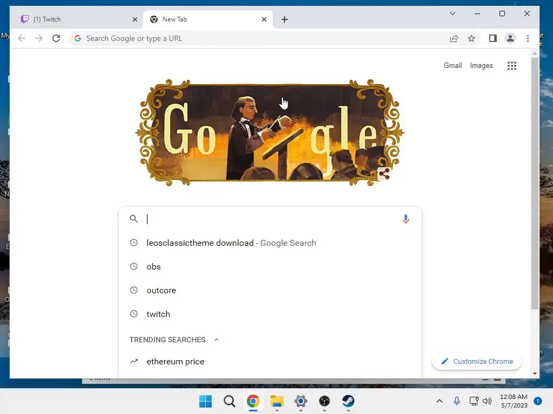Image resolution: width=553 pixels, height=414 pixels.
Task: Select the obs search suggestion
Action: (270, 266)
